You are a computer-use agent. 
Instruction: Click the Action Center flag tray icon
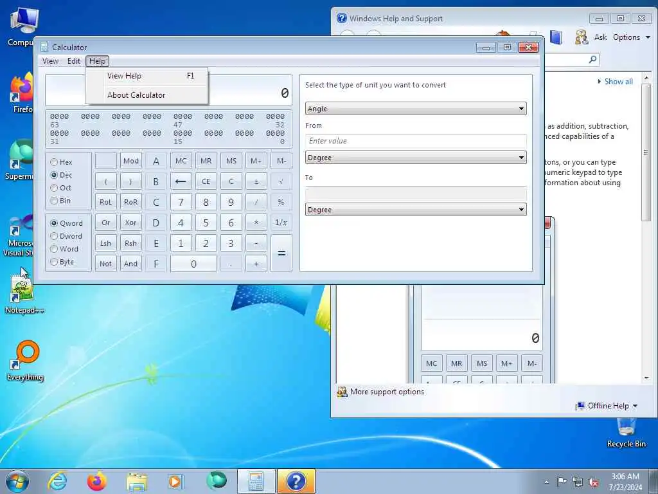[x=562, y=482]
